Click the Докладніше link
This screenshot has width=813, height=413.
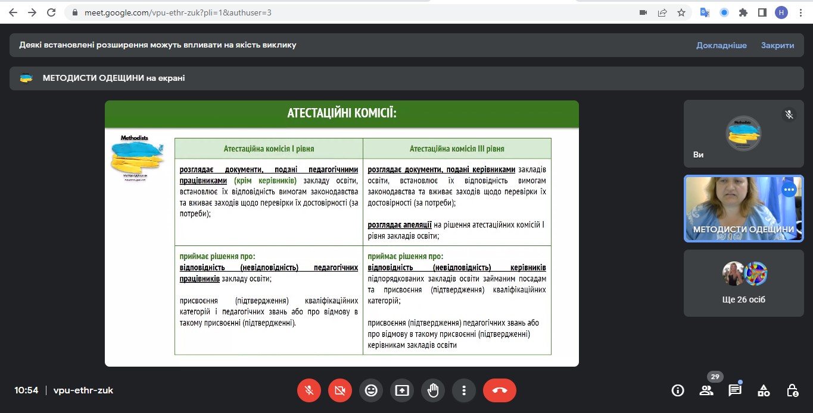click(721, 45)
